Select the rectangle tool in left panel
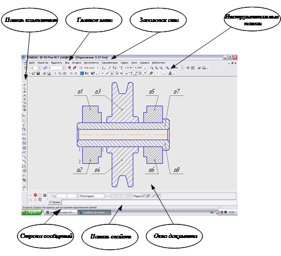The width and height of the screenshot is (281, 256). (24, 166)
